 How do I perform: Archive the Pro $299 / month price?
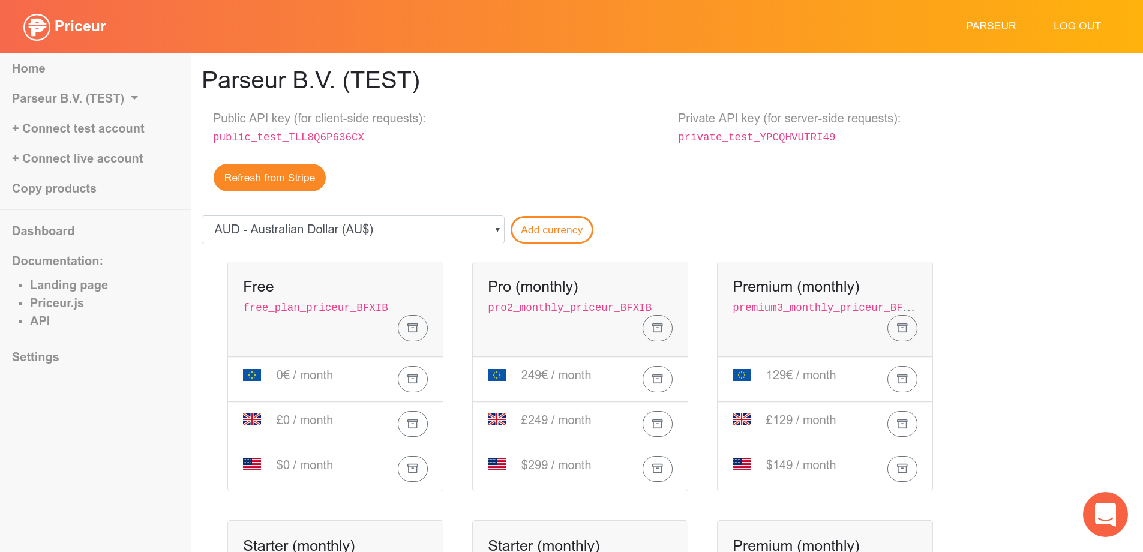pyautogui.click(x=658, y=469)
